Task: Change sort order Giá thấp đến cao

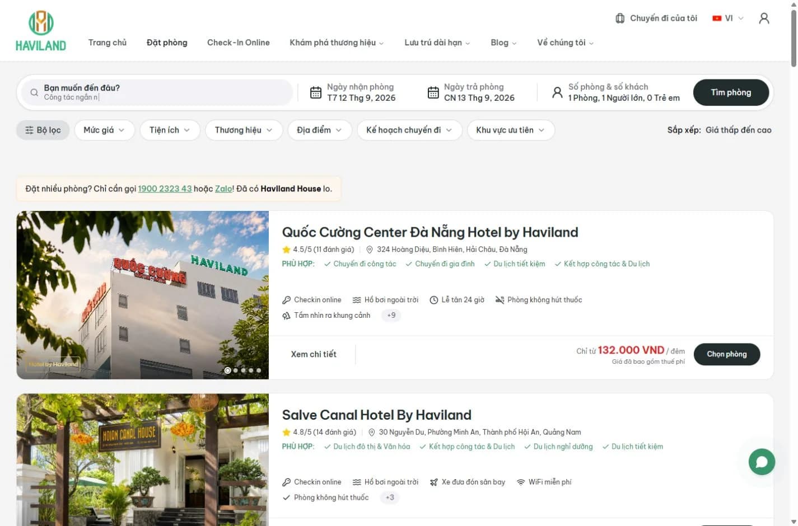Action: click(x=738, y=130)
